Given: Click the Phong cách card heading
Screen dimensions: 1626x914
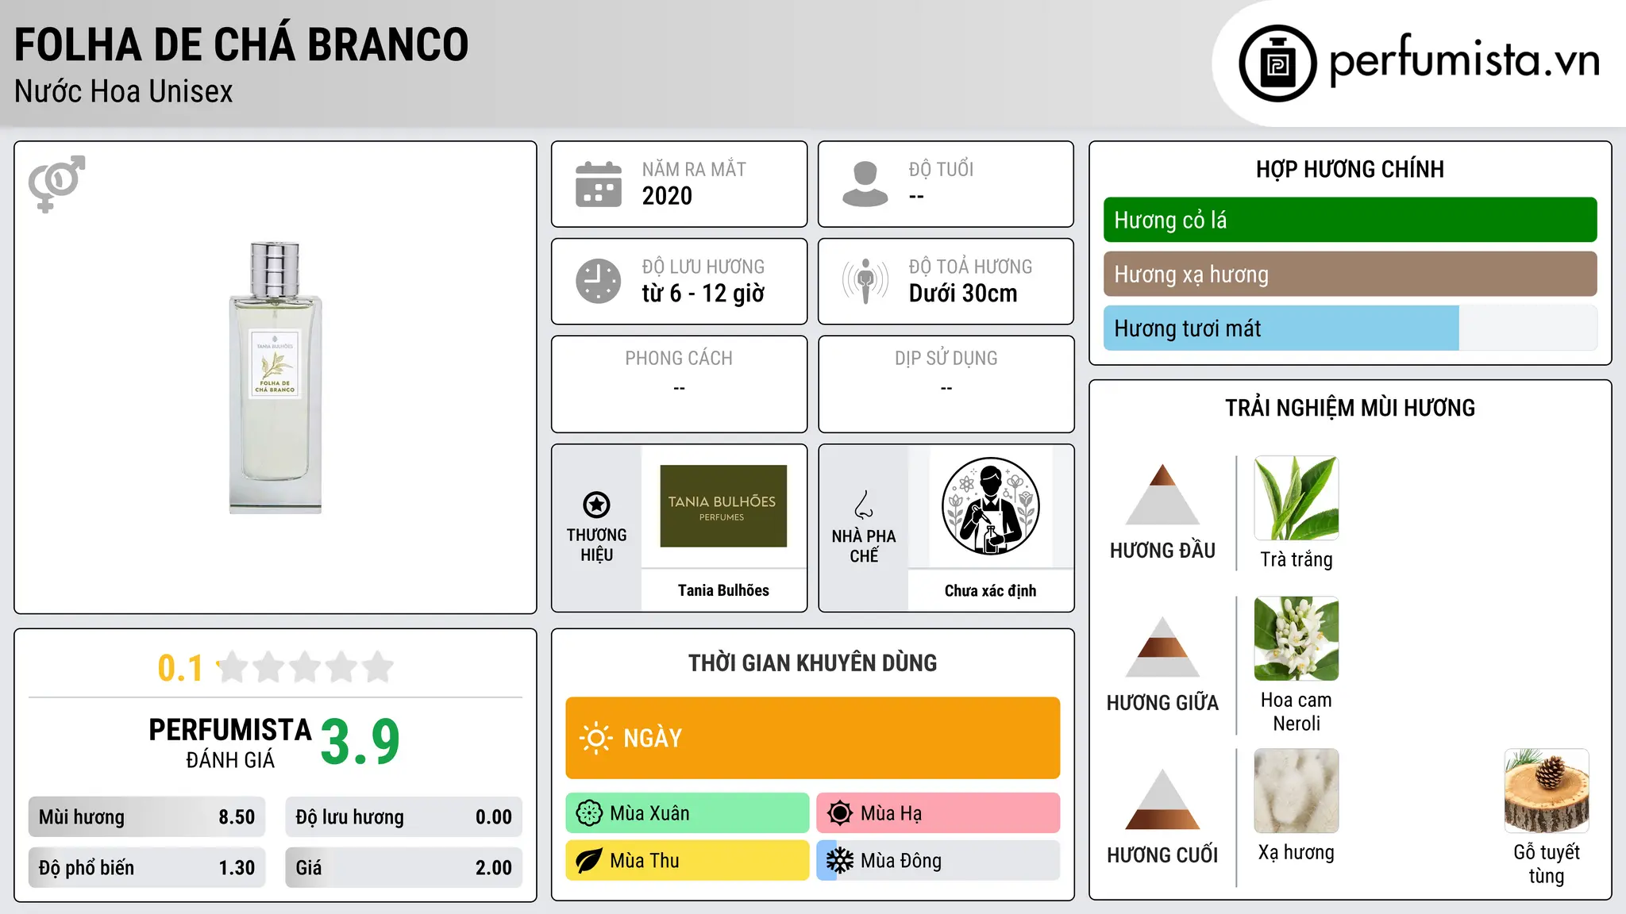Looking at the screenshot, I should coord(679,359).
